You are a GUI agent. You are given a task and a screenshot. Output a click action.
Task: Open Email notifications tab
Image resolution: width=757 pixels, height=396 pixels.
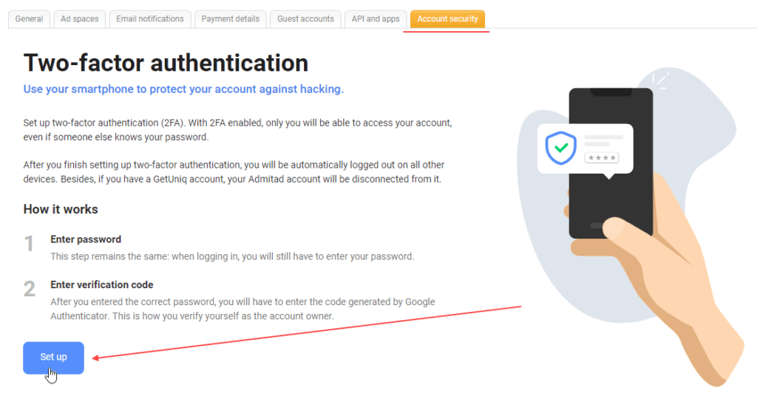(149, 19)
